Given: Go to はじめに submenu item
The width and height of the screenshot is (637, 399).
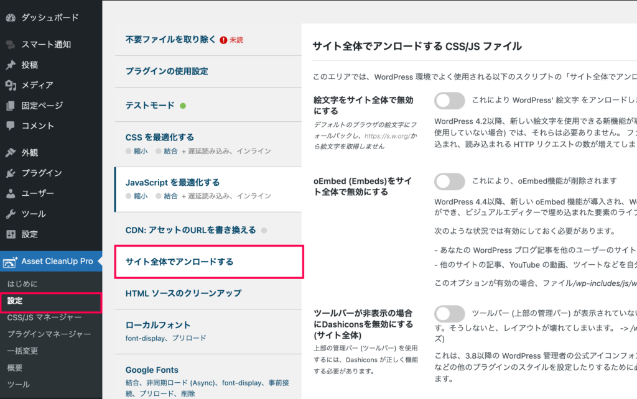Looking at the screenshot, I should pos(22,284).
